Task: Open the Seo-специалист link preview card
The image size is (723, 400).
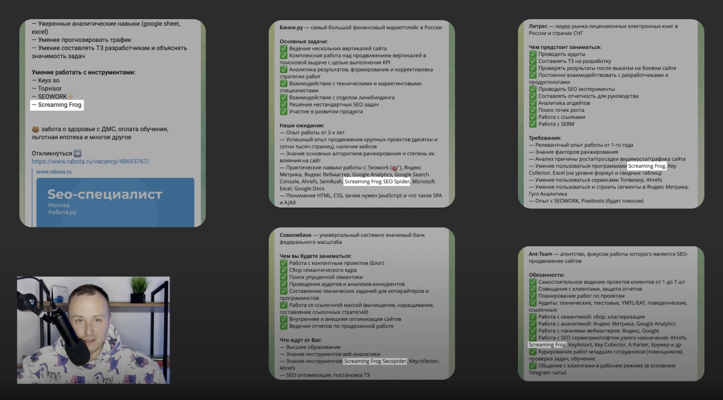Action: pyautogui.click(x=115, y=202)
